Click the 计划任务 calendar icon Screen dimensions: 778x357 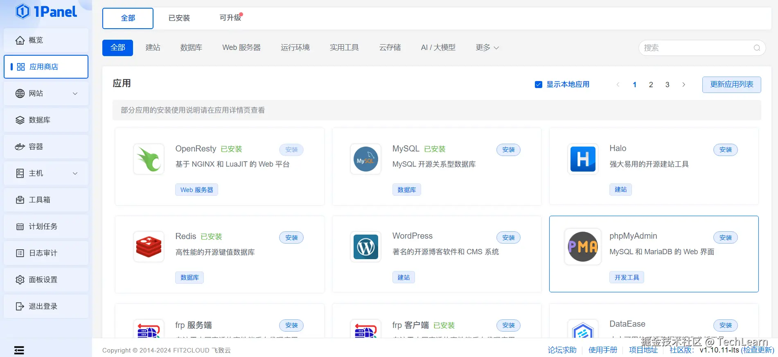[20, 226]
